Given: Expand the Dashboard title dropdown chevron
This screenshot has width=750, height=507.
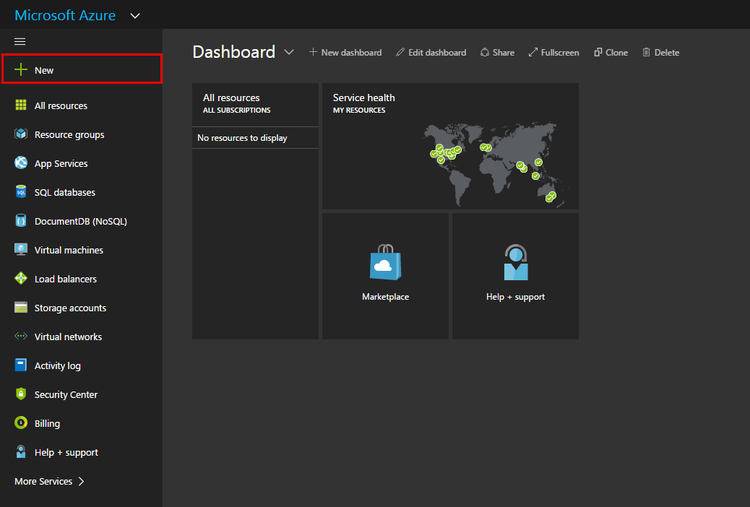Looking at the screenshot, I should (289, 52).
